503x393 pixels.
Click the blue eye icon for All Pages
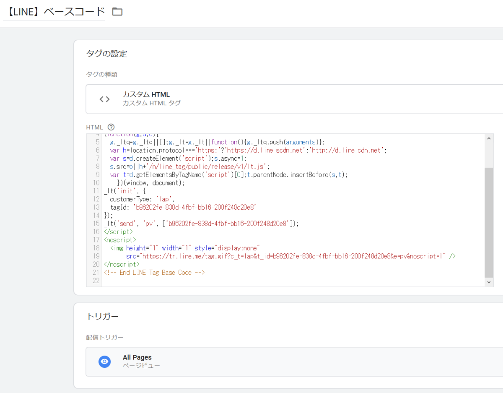point(105,362)
